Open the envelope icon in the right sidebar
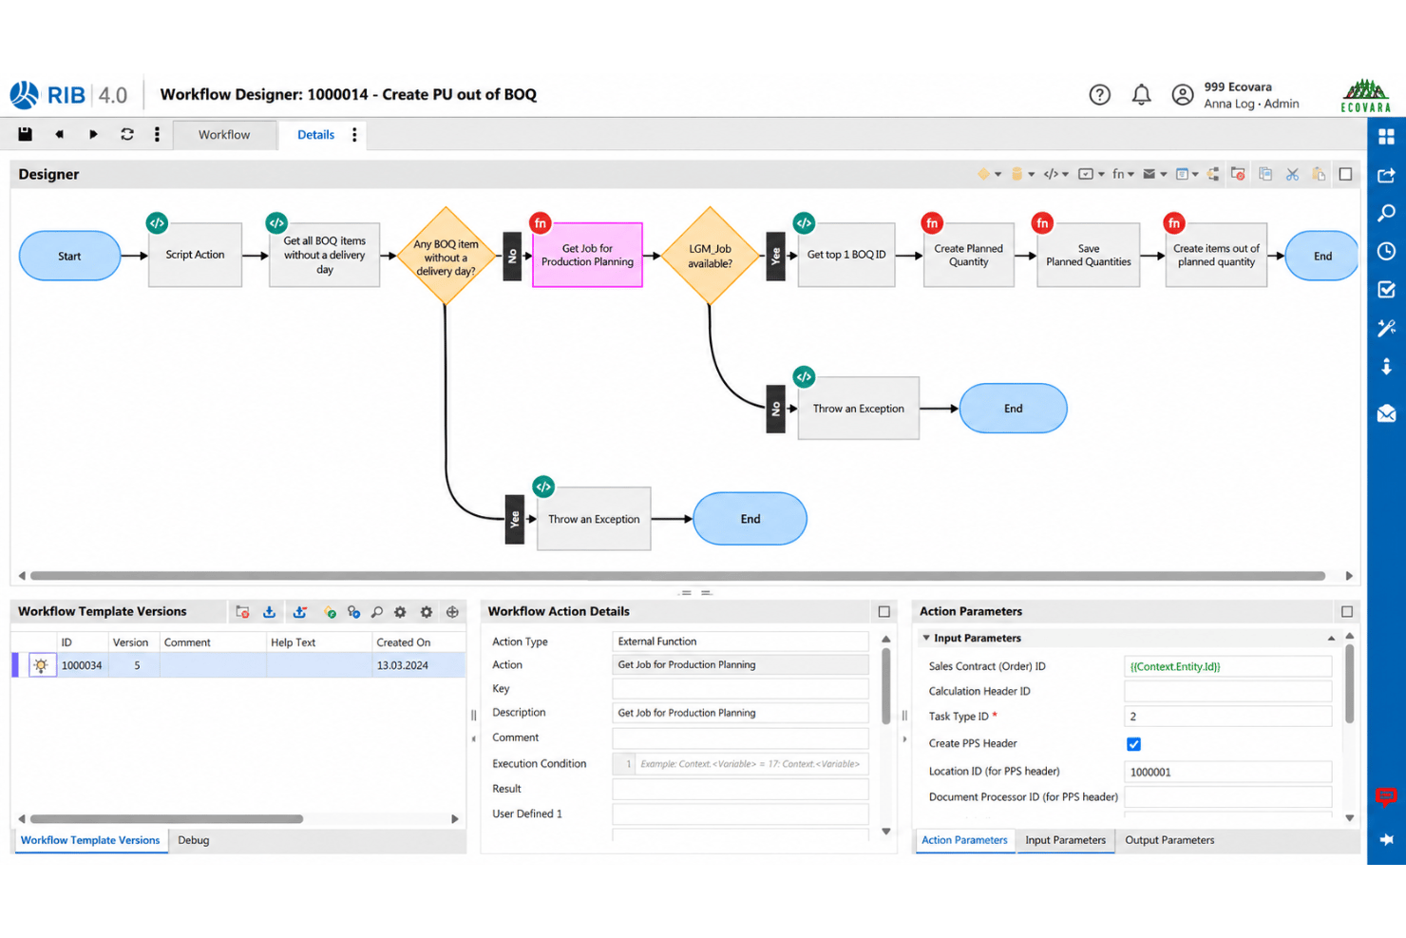This screenshot has width=1406, height=938. pos(1386,413)
